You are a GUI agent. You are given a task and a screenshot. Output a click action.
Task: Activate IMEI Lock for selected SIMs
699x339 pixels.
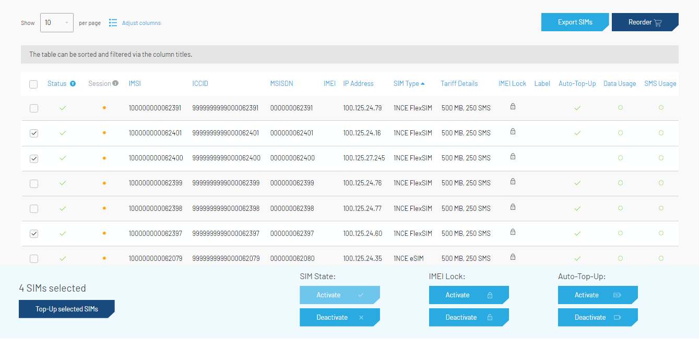pos(468,295)
